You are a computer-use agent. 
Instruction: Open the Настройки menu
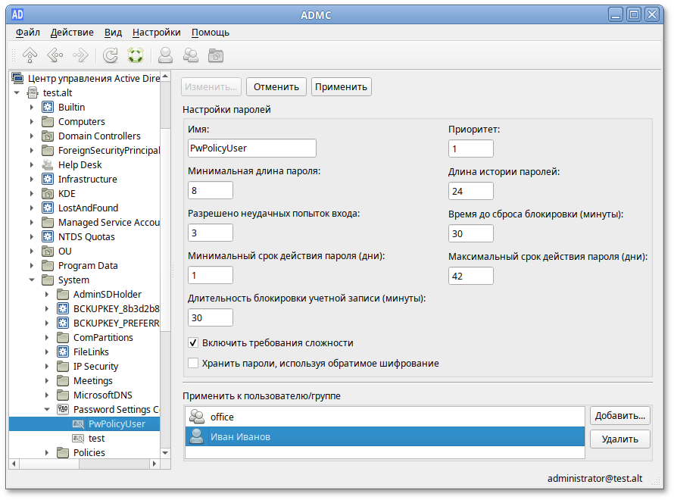[156, 33]
